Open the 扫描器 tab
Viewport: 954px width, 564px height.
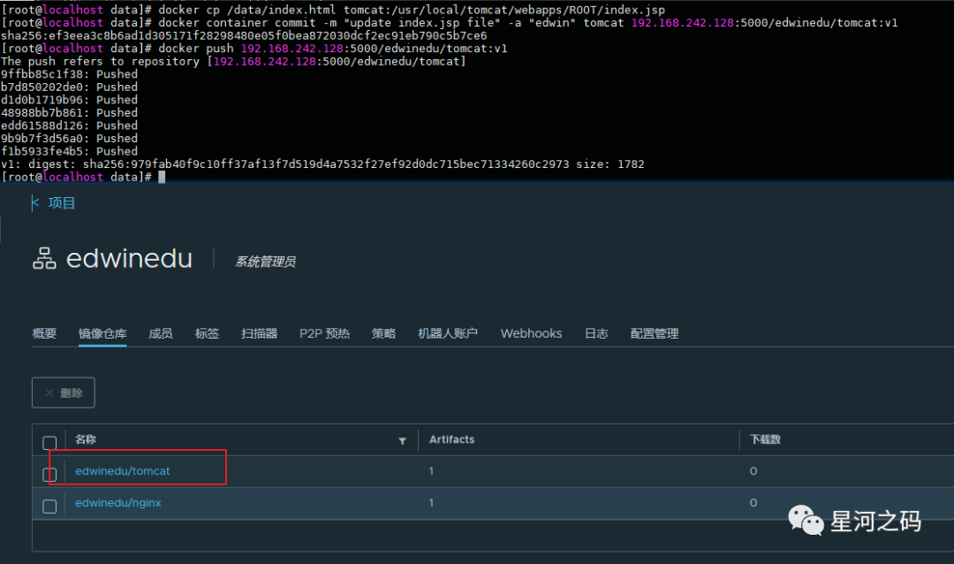point(259,334)
